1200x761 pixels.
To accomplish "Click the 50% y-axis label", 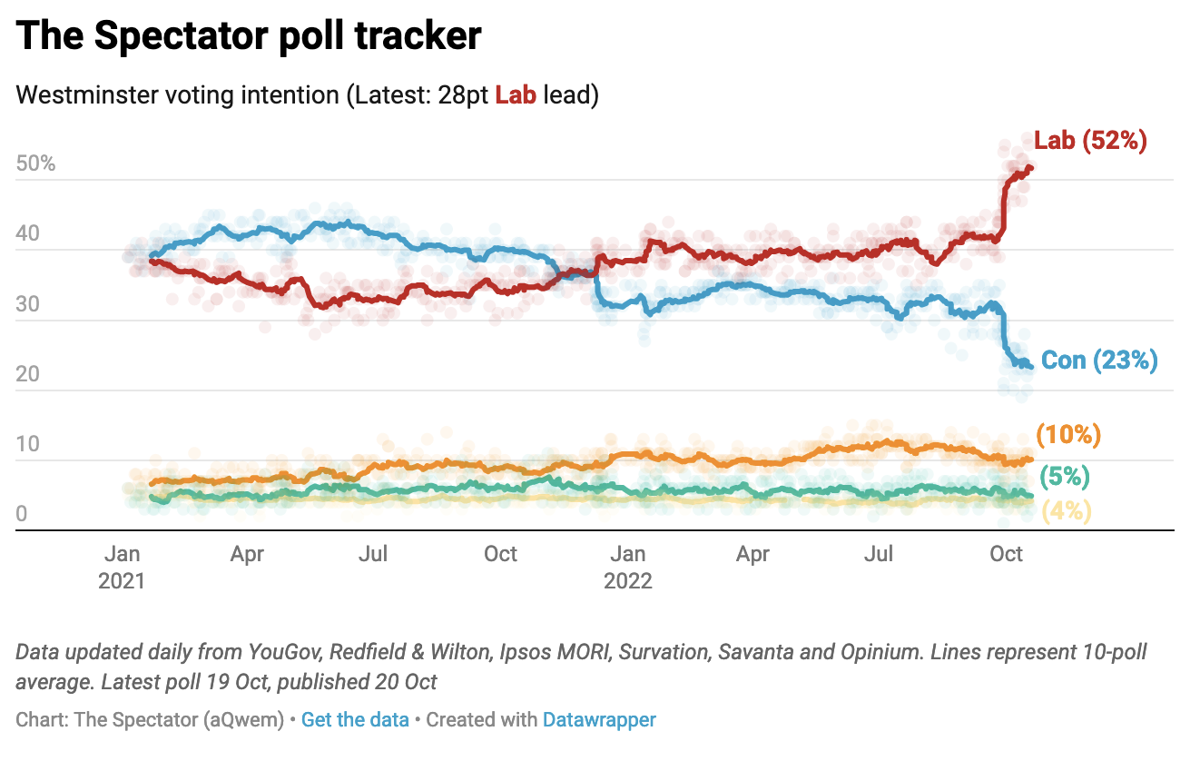I will point(35,164).
